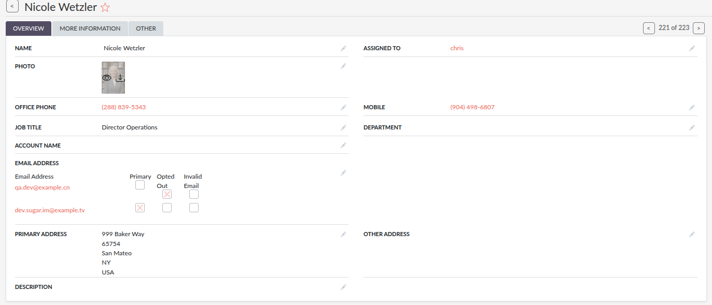The height and width of the screenshot is (305, 712).
Task: Open the Other tab
Action: point(146,28)
